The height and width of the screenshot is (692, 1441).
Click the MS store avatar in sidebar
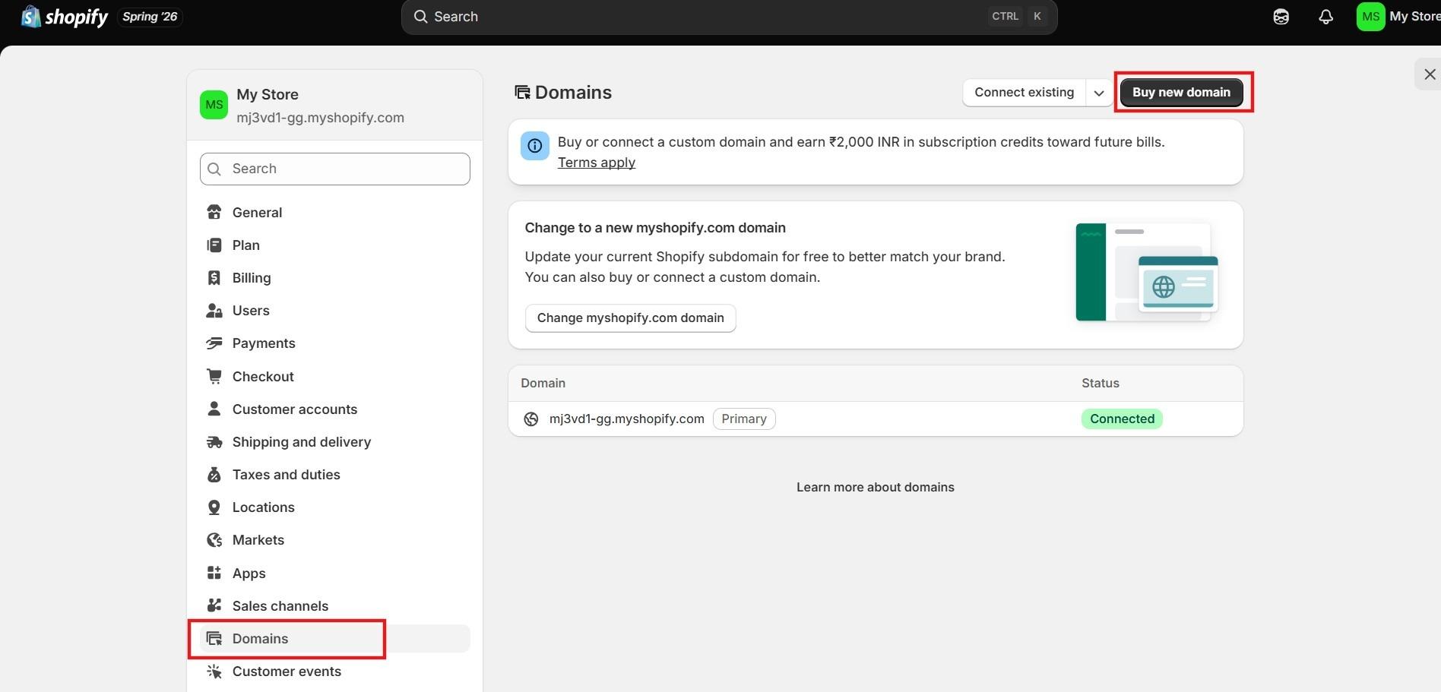[214, 105]
